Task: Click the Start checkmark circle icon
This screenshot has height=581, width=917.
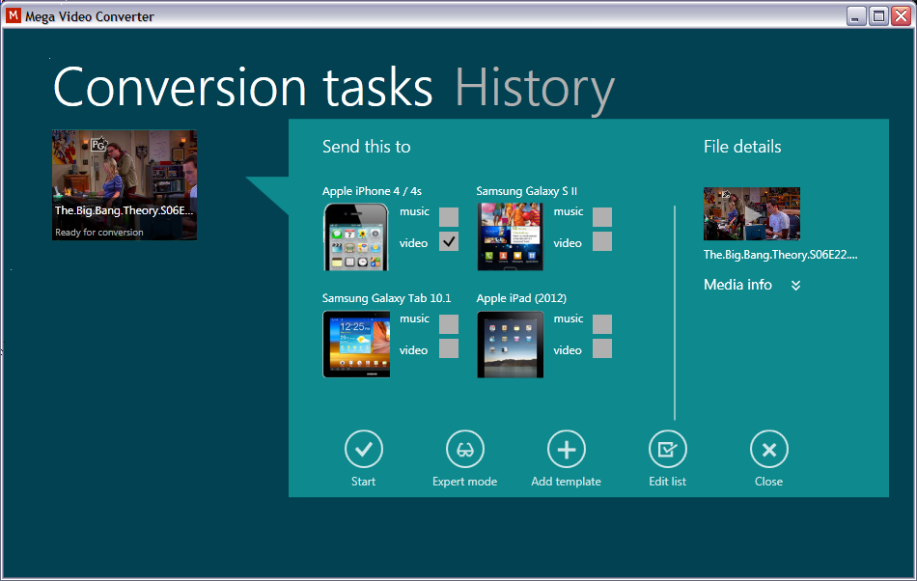Action: point(364,449)
